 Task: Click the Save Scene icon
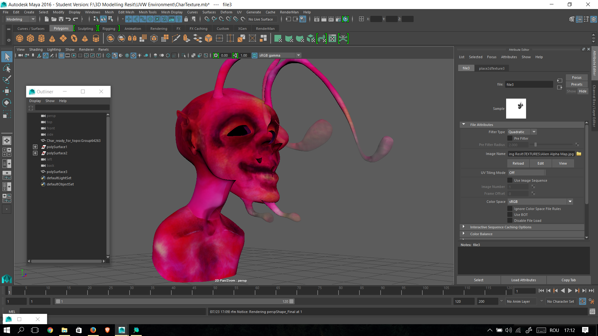point(61,19)
